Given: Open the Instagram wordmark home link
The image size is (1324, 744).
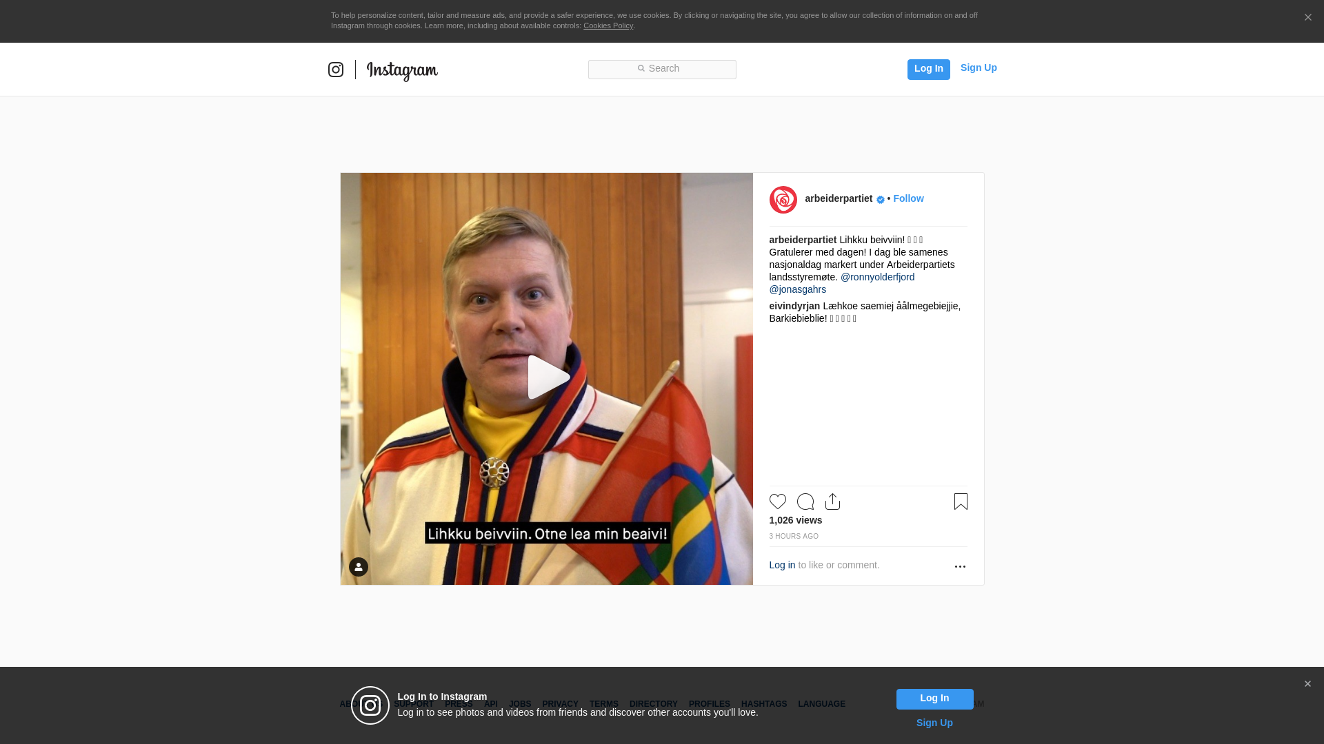Looking at the screenshot, I should [x=402, y=71].
